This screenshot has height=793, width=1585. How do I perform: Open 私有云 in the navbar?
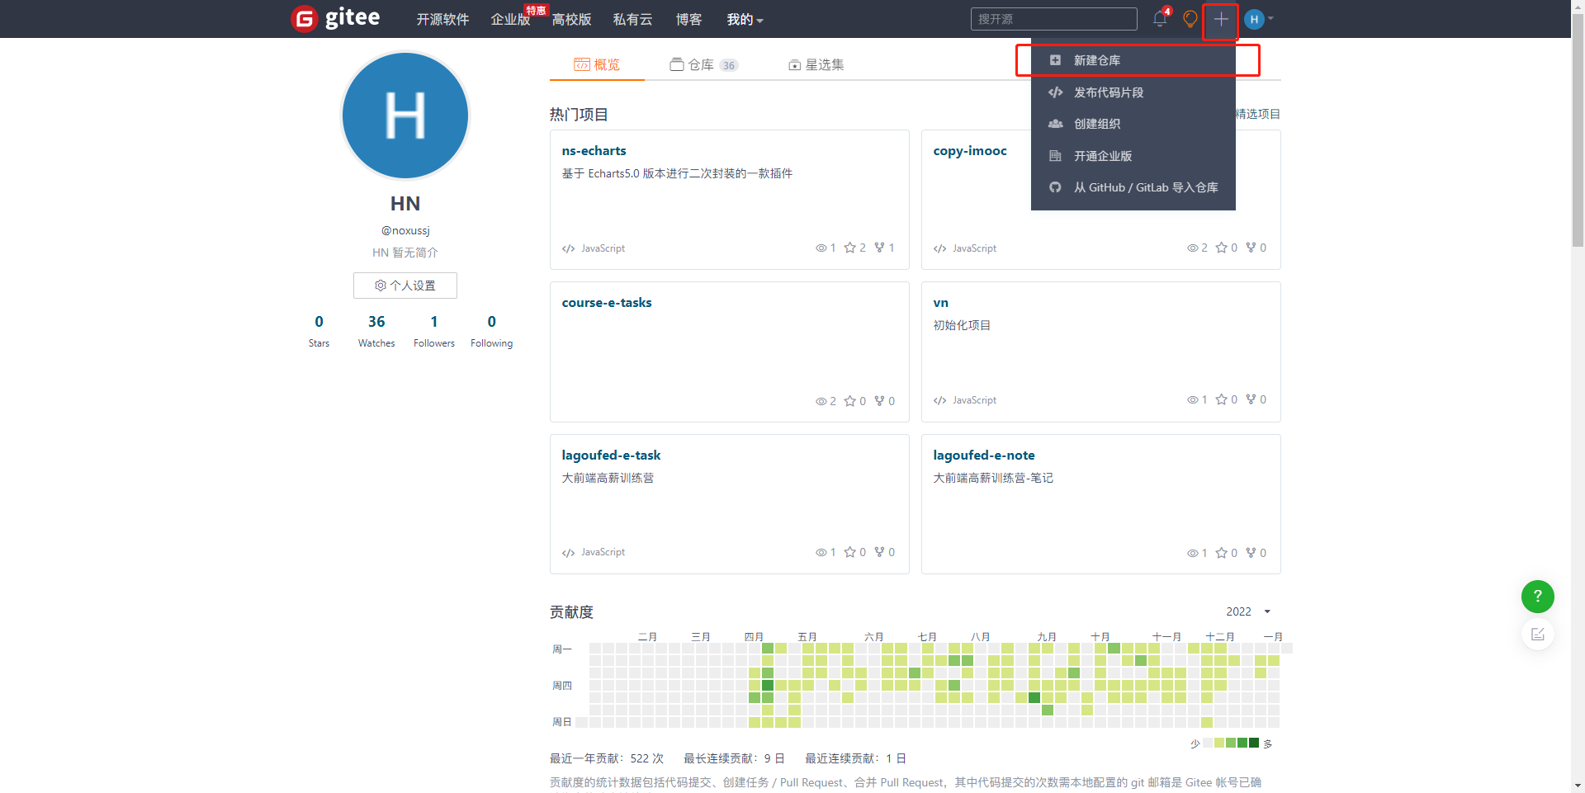[x=632, y=19]
